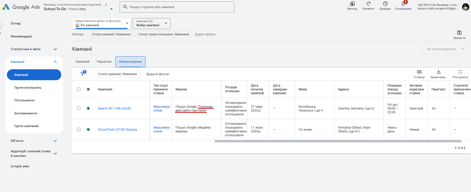Expand the Об'єкти section
471x192 pixels.
click(x=55, y=141)
